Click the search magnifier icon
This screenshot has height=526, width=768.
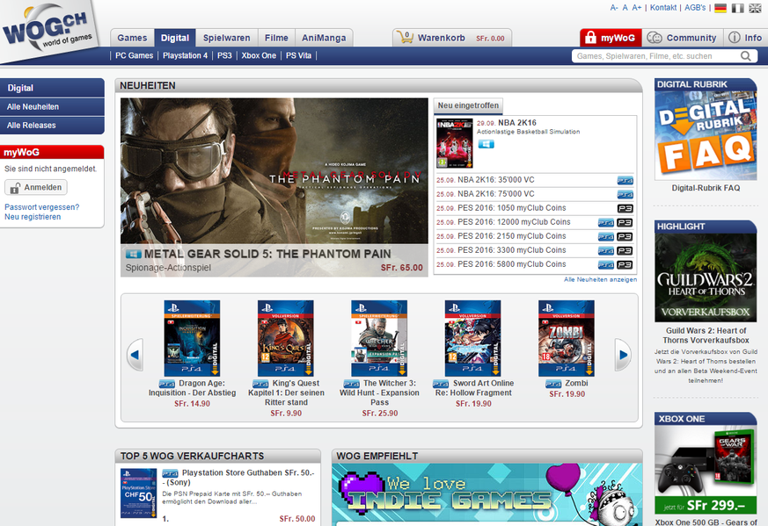[746, 56]
